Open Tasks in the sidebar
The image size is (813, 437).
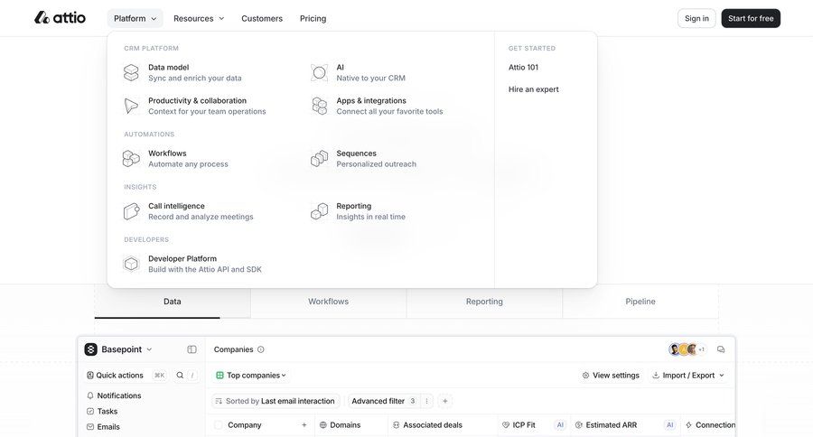[102, 411]
